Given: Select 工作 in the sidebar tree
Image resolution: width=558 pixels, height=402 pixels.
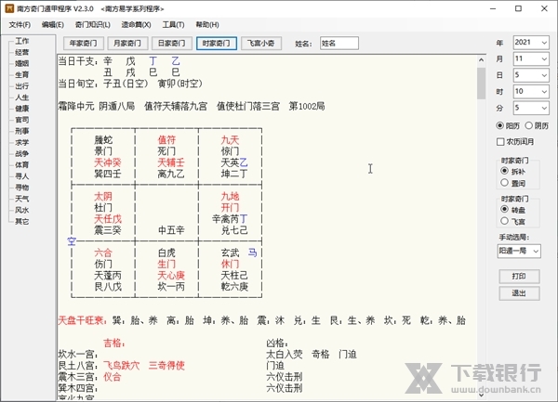Looking at the screenshot, I should (22, 41).
